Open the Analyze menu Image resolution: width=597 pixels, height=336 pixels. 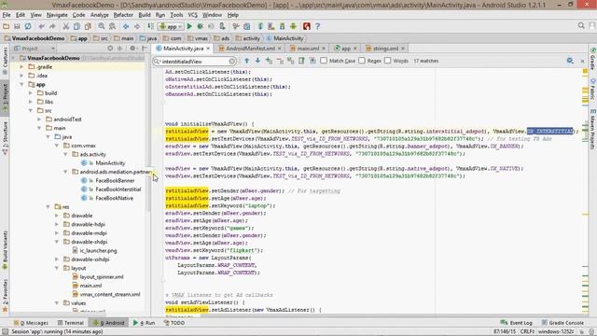click(x=100, y=15)
